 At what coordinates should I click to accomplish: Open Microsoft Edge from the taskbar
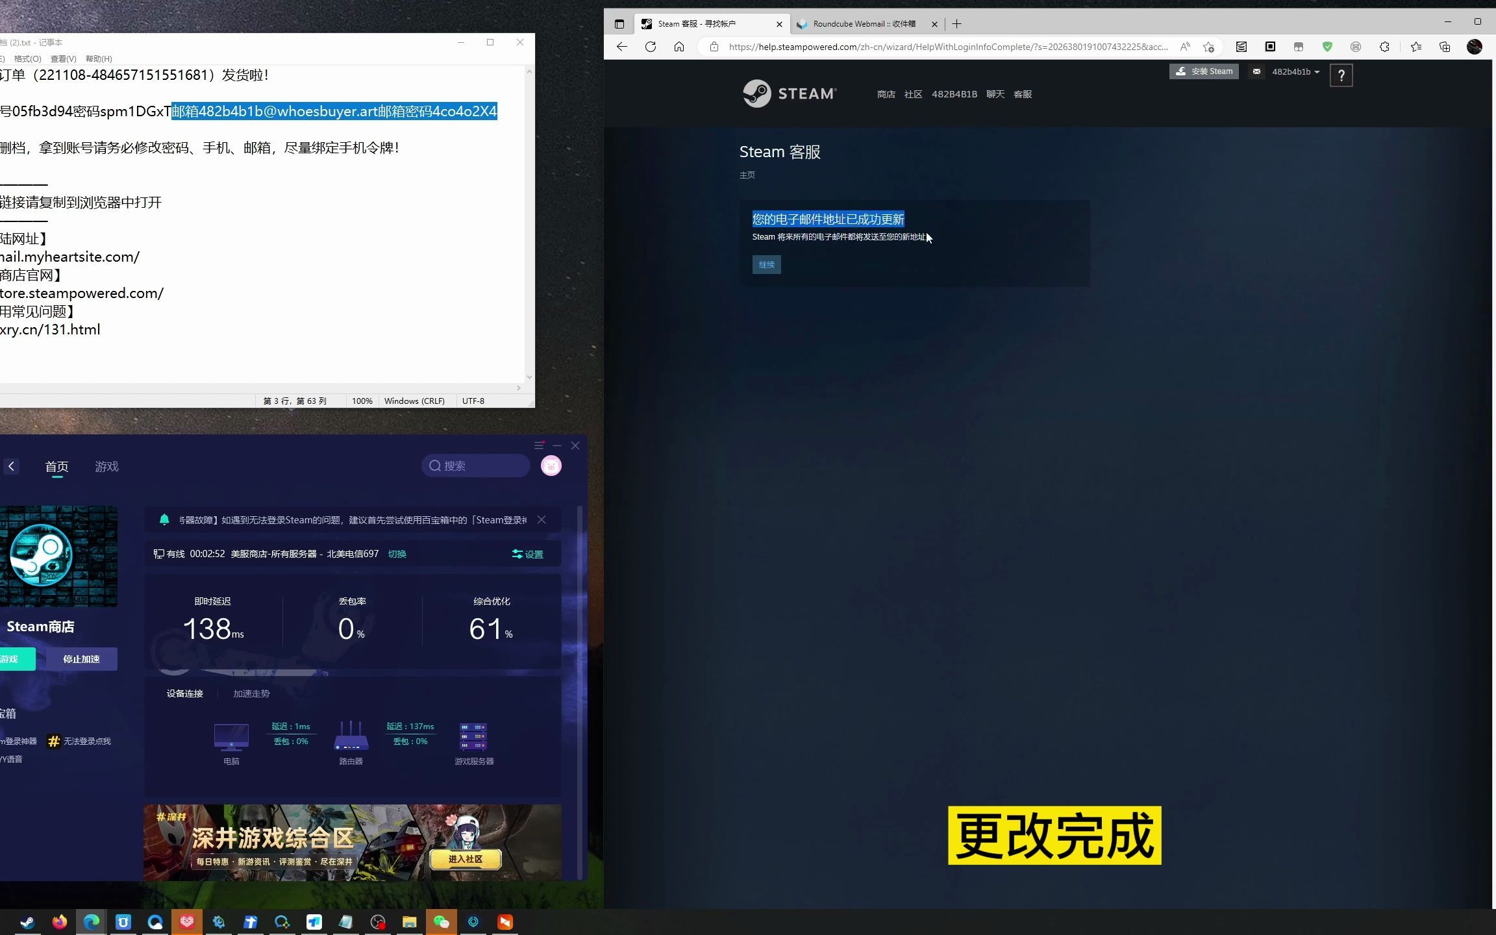pos(92,922)
